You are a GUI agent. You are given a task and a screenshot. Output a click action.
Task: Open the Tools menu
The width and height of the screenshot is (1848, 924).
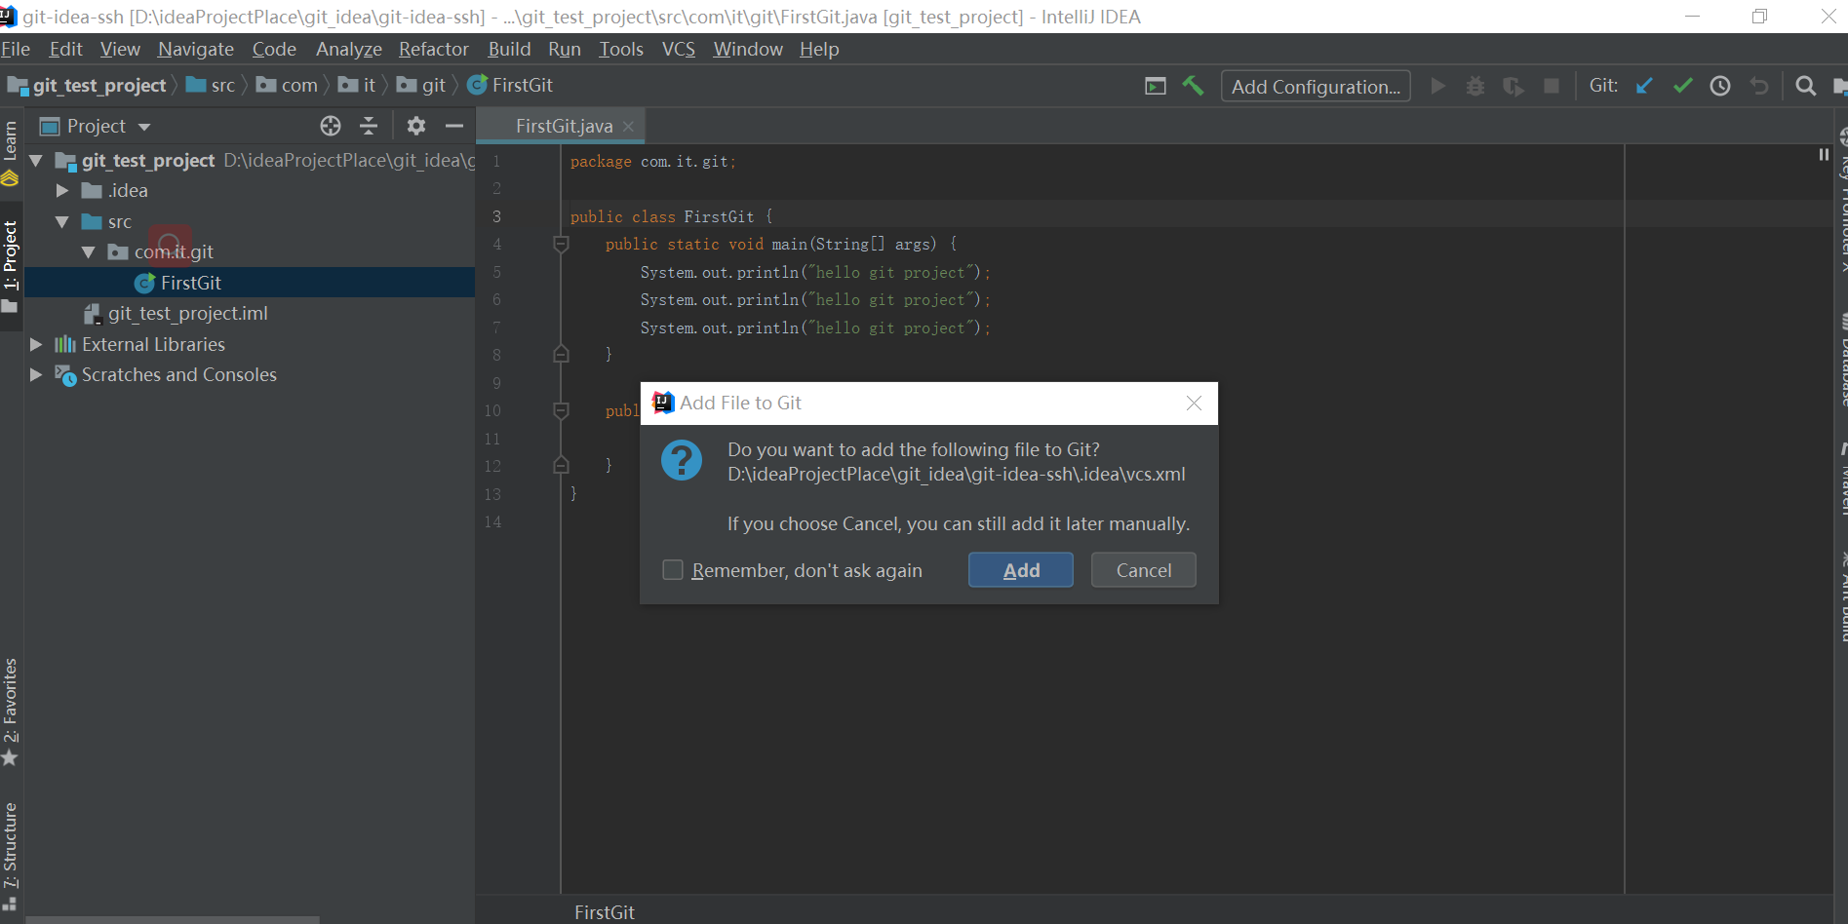coord(621,49)
